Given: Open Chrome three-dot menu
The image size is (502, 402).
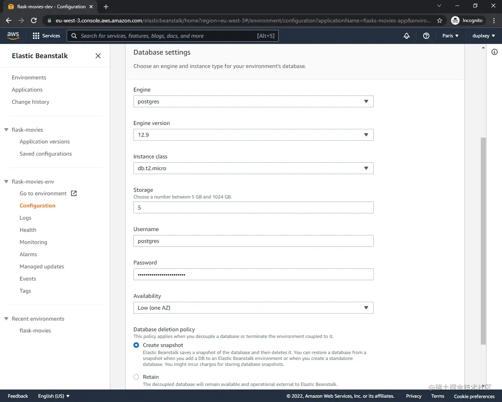Looking at the screenshot, I should pos(494,20).
